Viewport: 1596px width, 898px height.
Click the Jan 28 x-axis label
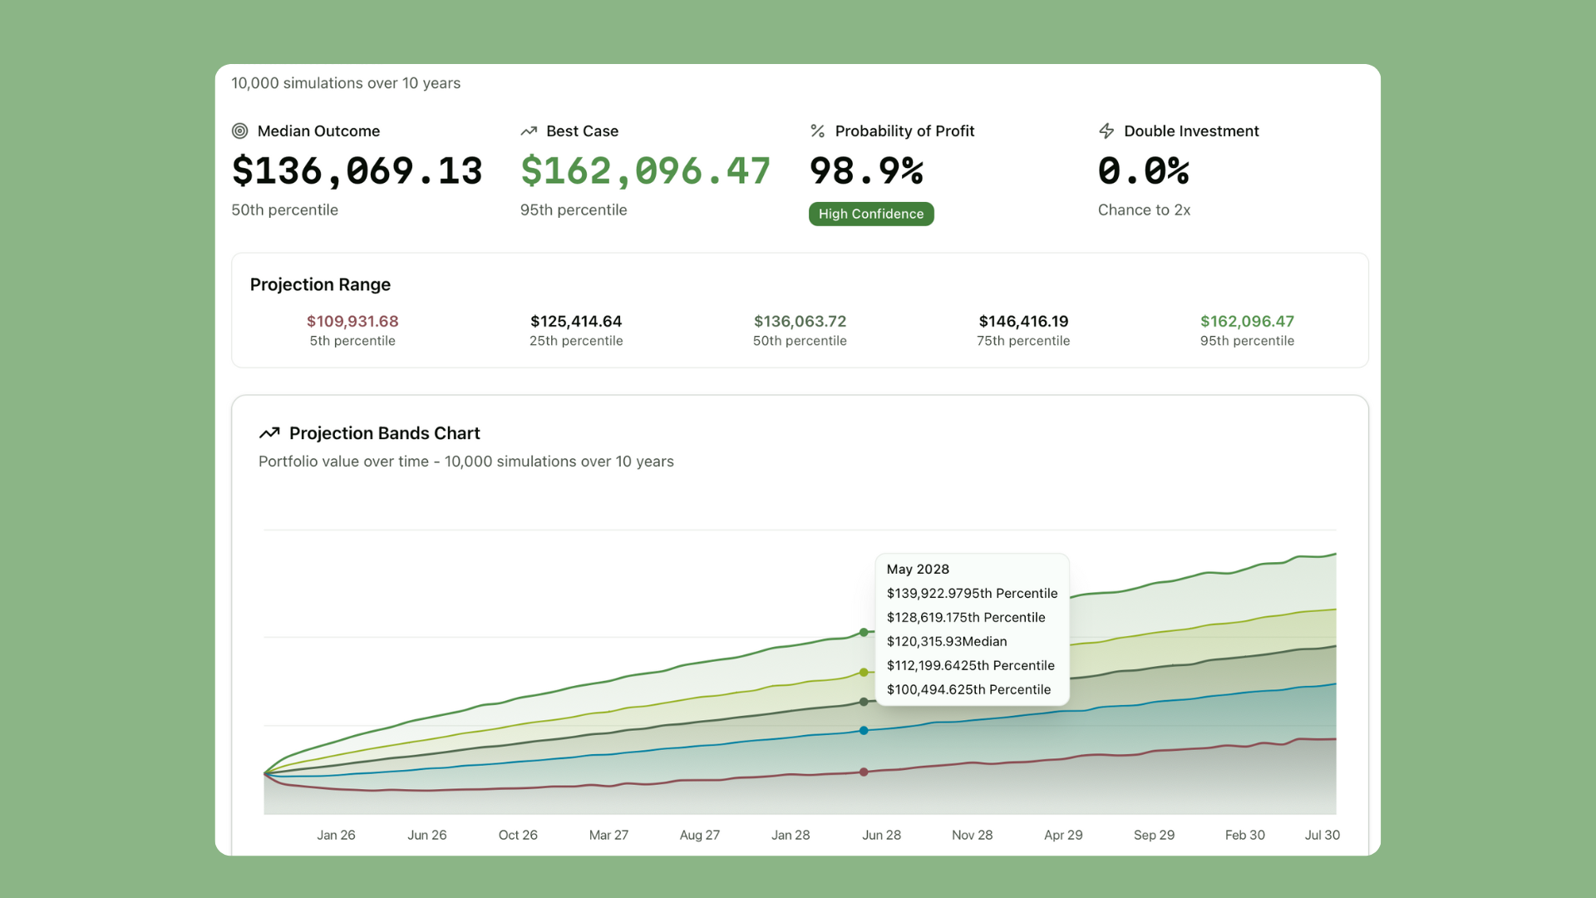point(791,835)
